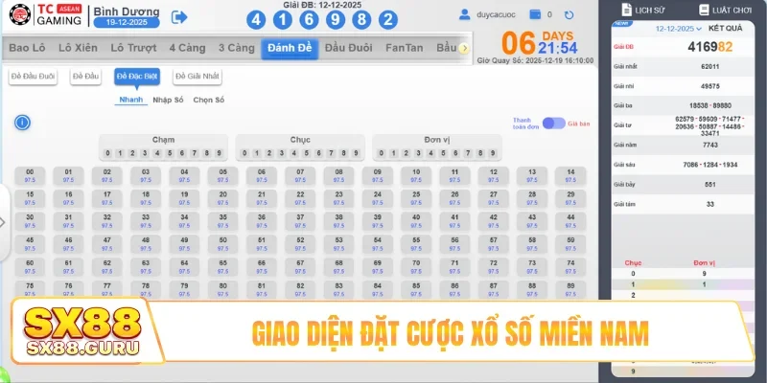Pick number 07 in the grid
This screenshot has width=767, height=383.
coord(300,176)
